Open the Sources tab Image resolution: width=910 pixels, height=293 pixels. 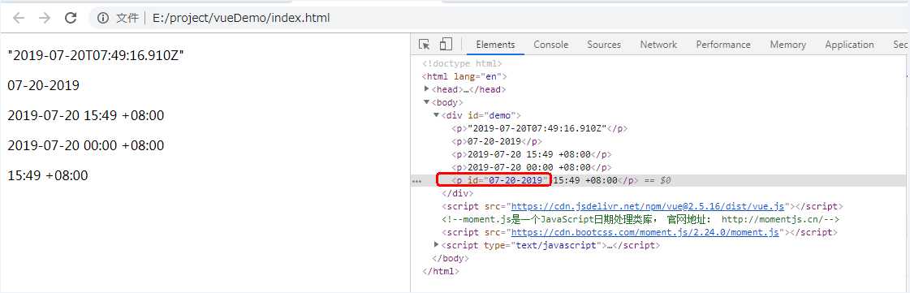click(604, 45)
